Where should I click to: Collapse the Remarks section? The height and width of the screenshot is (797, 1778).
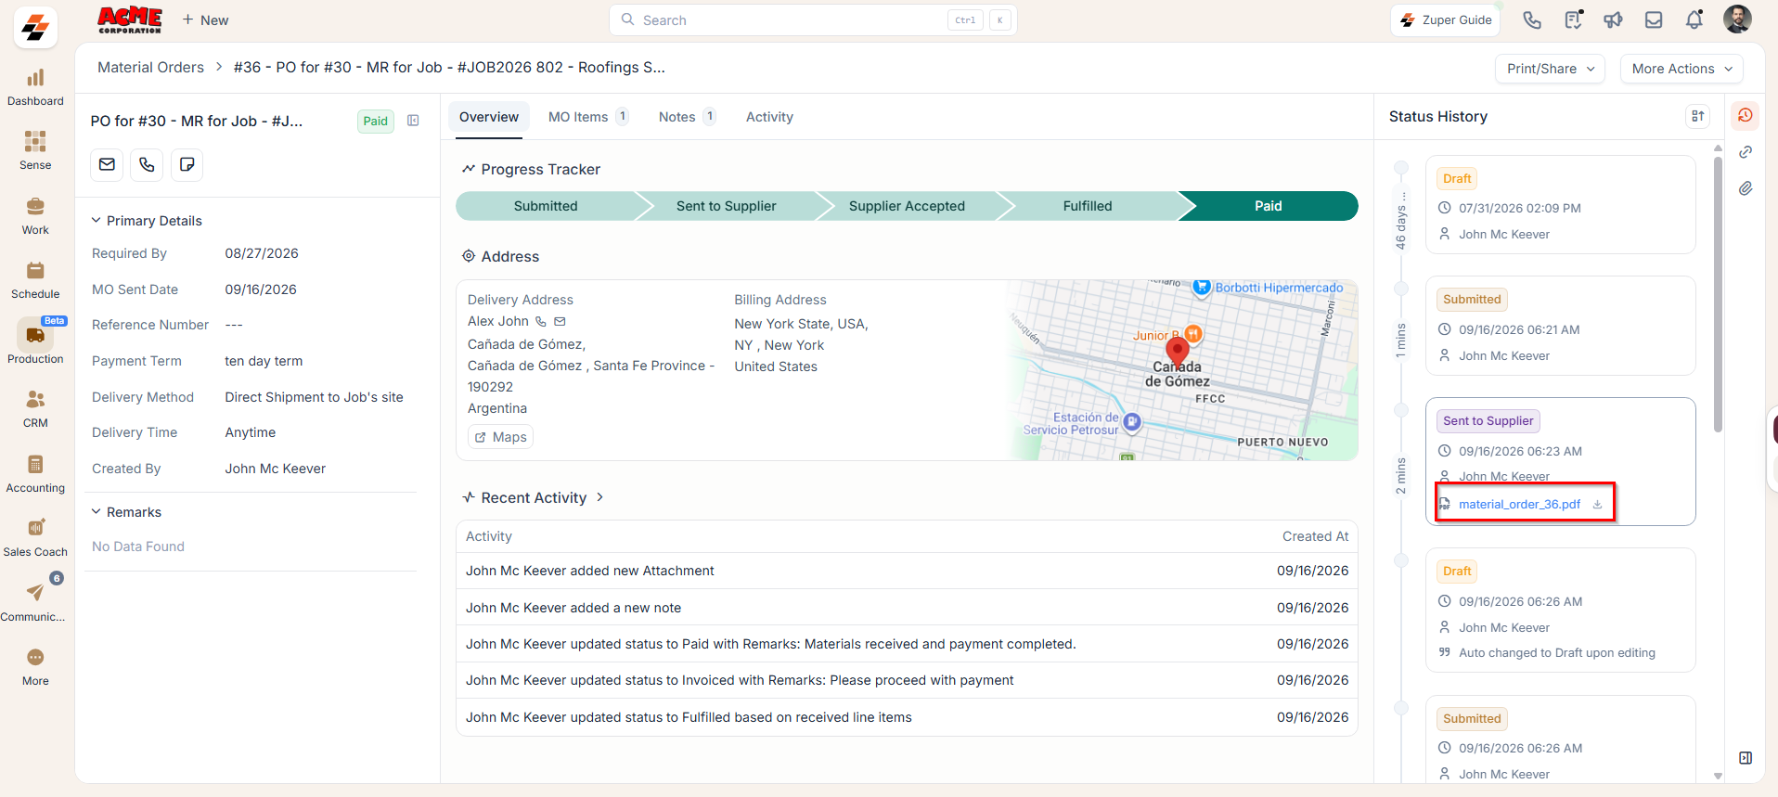point(96,512)
